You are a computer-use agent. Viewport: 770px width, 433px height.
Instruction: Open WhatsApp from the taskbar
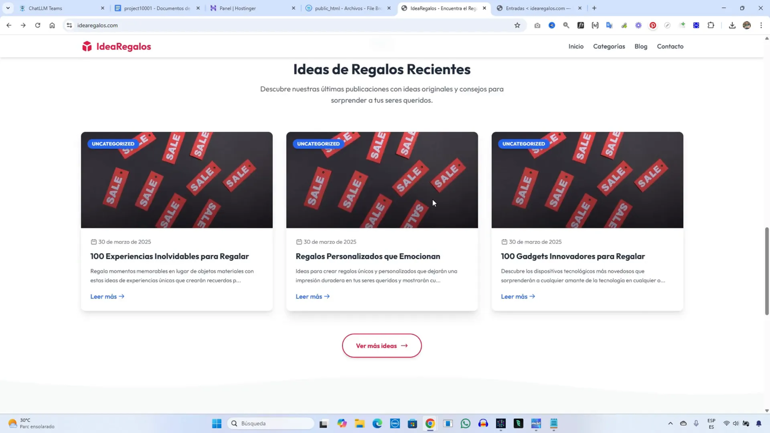point(464,423)
